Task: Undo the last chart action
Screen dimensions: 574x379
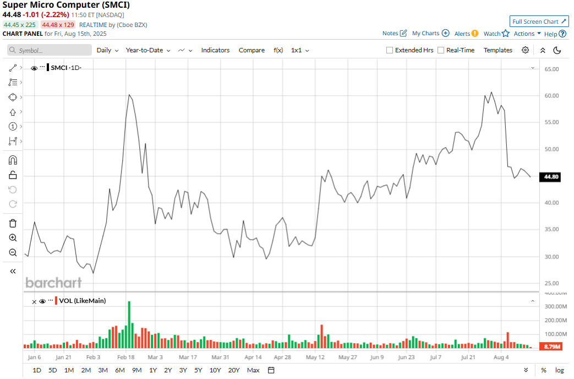Action: (13, 189)
